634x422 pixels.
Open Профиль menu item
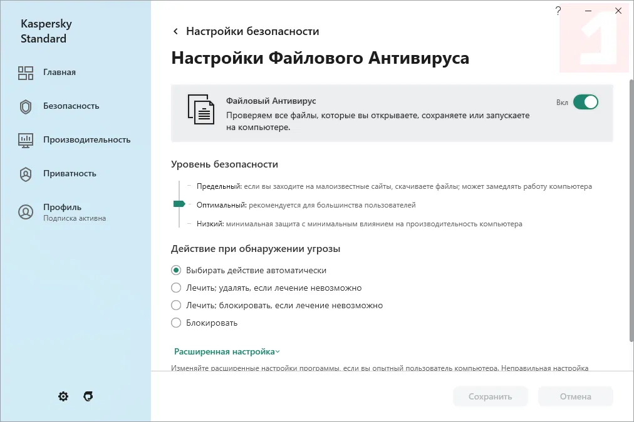62,208
